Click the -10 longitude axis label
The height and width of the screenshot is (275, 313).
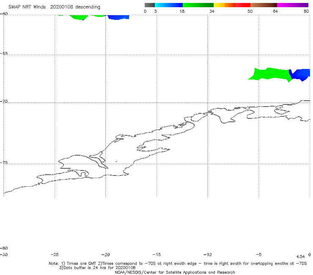(207, 254)
